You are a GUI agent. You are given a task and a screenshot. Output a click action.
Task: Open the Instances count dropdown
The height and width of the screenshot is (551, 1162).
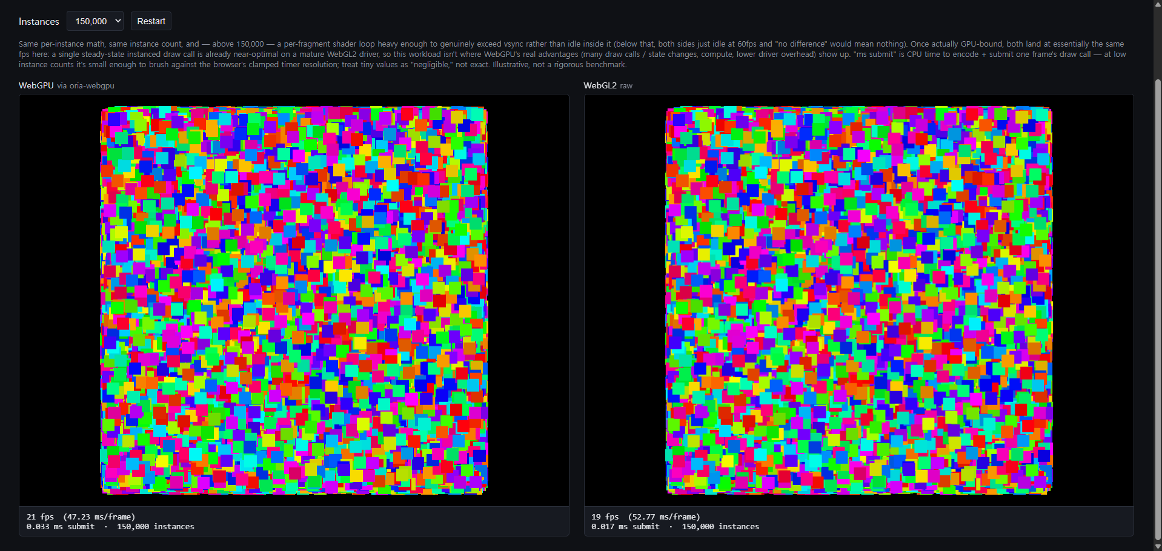pyautogui.click(x=95, y=21)
